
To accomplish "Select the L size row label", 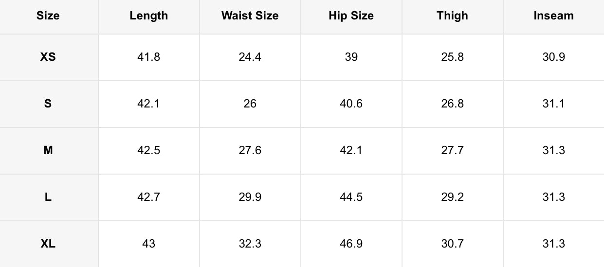I will point(48,197).
